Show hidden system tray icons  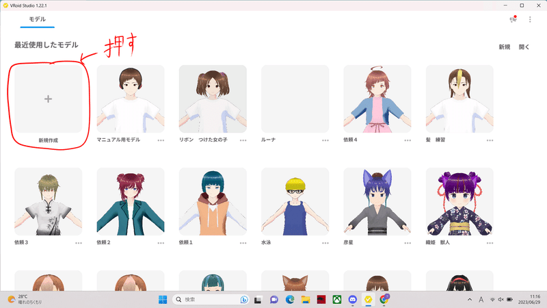tap(470, 300)
